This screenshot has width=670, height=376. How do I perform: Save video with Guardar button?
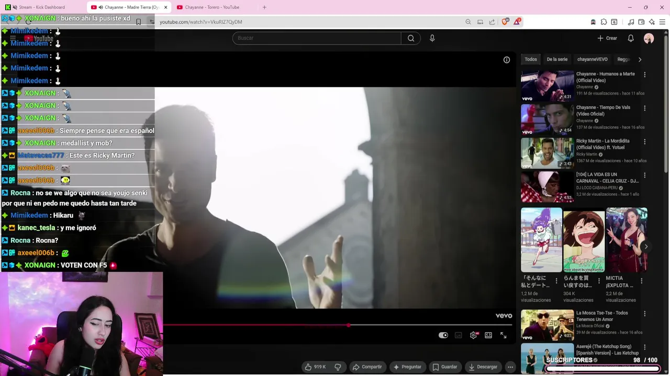click(444, 367)
